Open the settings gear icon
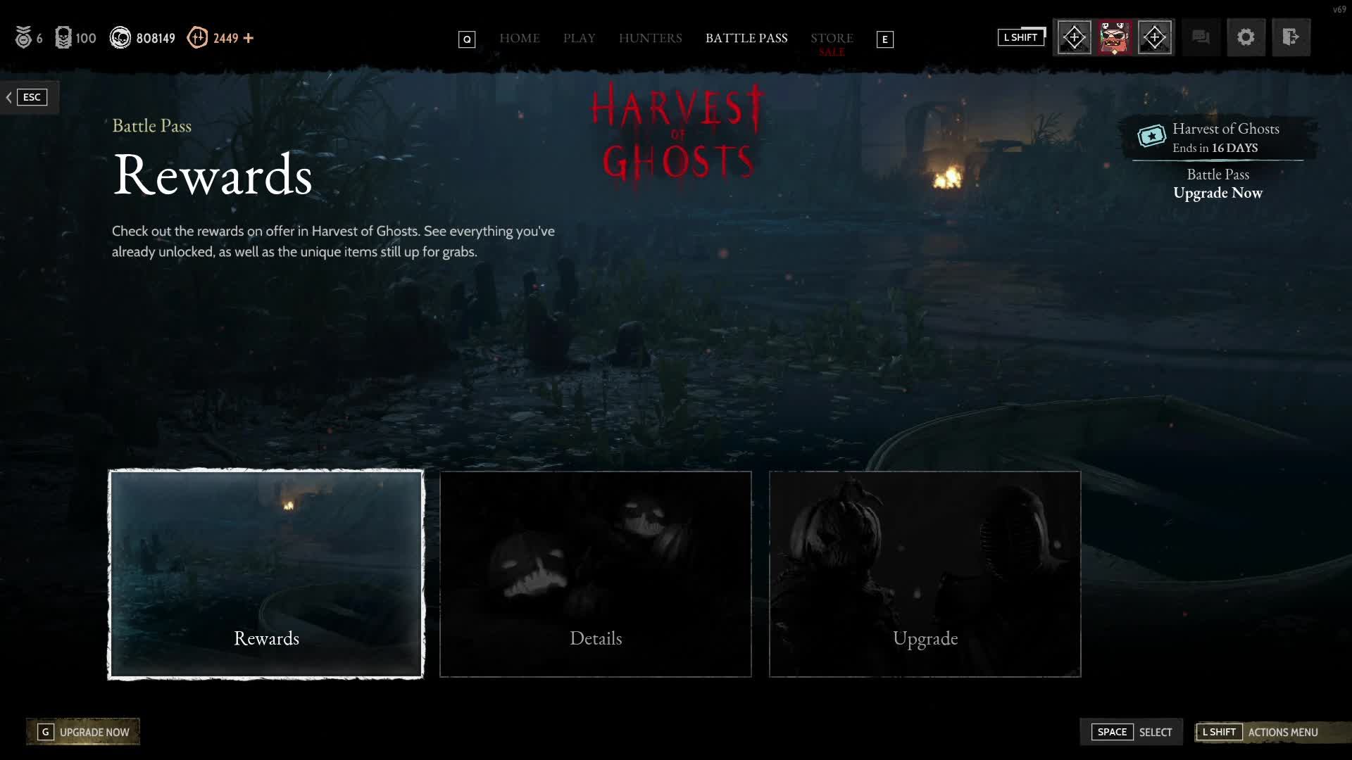Viewport: 1352px width, 760px height. click(x=1246, y=37)
